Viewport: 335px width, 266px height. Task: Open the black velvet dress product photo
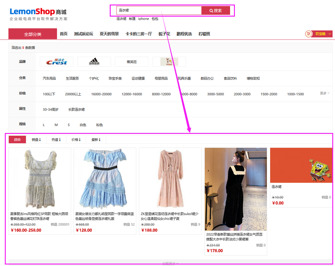tap(236, 189)
